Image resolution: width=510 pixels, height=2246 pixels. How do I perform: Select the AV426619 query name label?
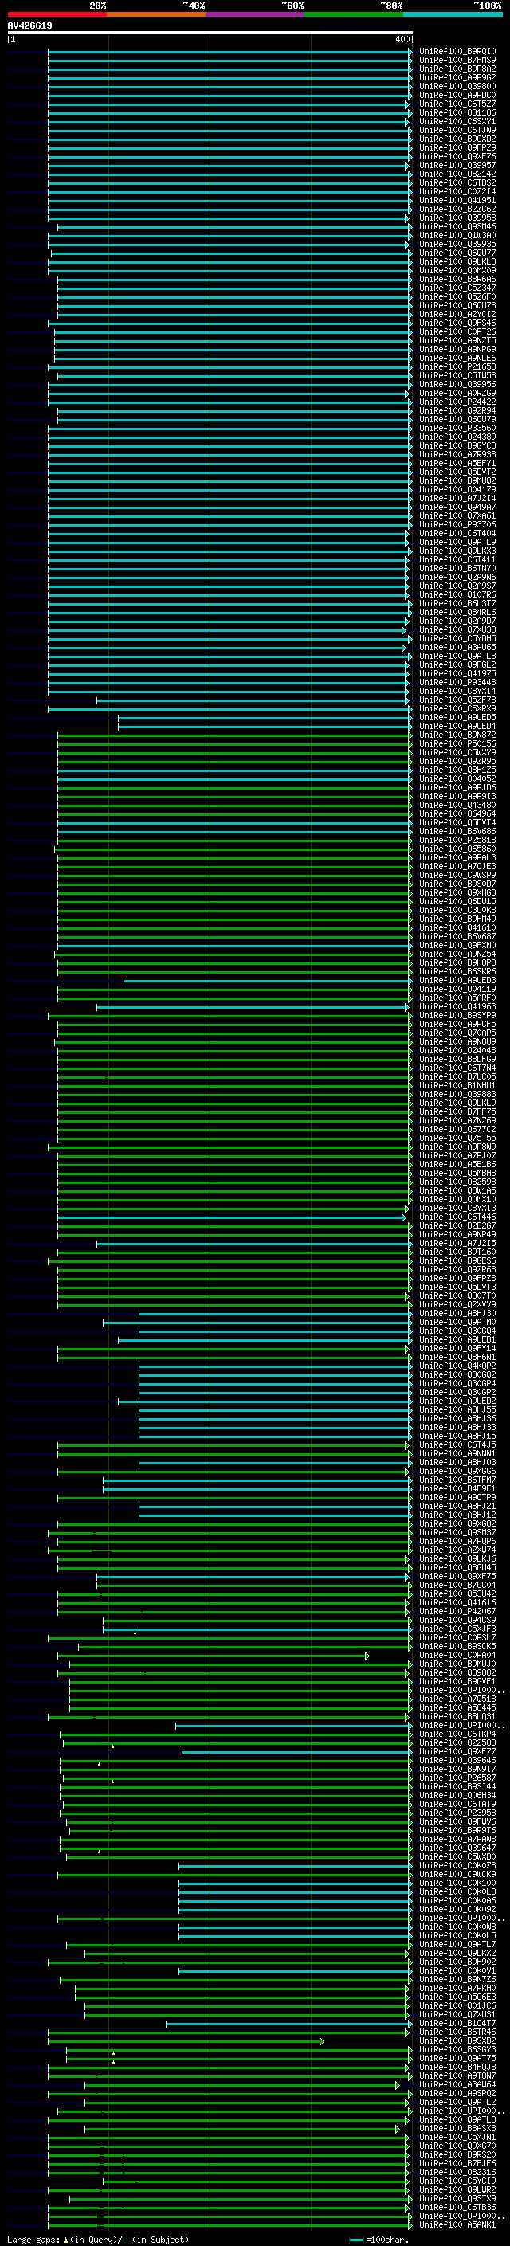[29, 26]
